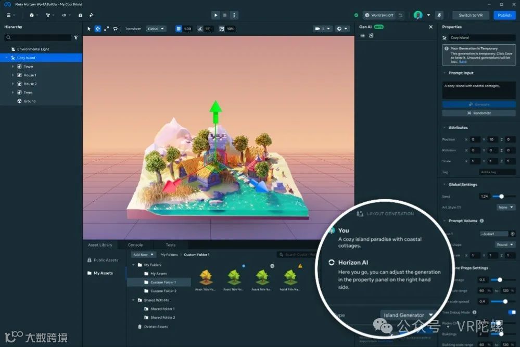Open Gen AI list view icon
520x347 pixels.
(362, 35)
